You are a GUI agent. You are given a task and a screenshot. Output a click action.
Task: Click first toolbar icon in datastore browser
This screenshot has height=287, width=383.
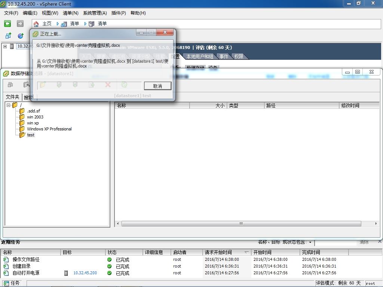pyautogui.click(x=10, y=85)
